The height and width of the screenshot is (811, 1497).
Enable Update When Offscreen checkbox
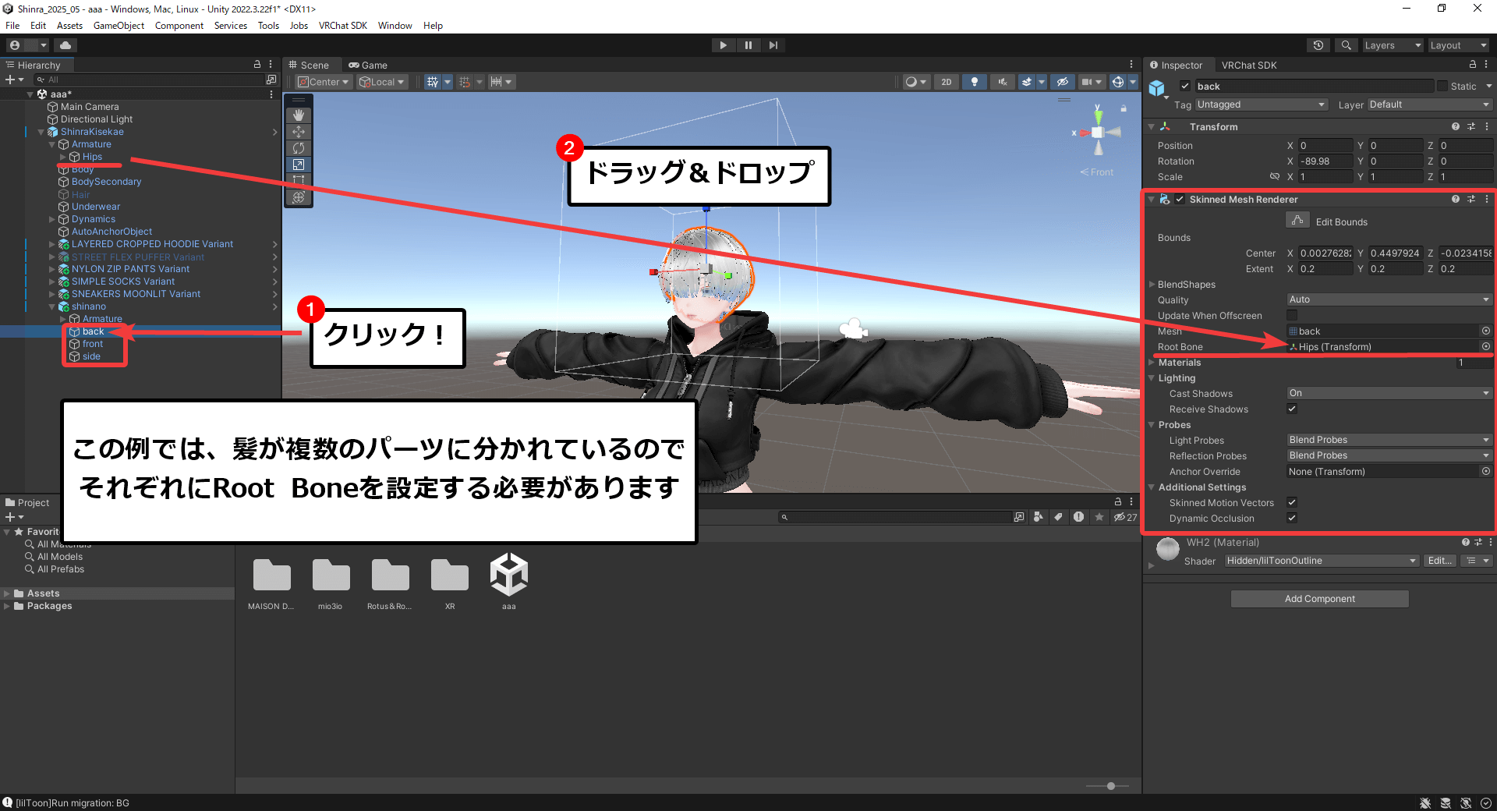[1292, 315]
